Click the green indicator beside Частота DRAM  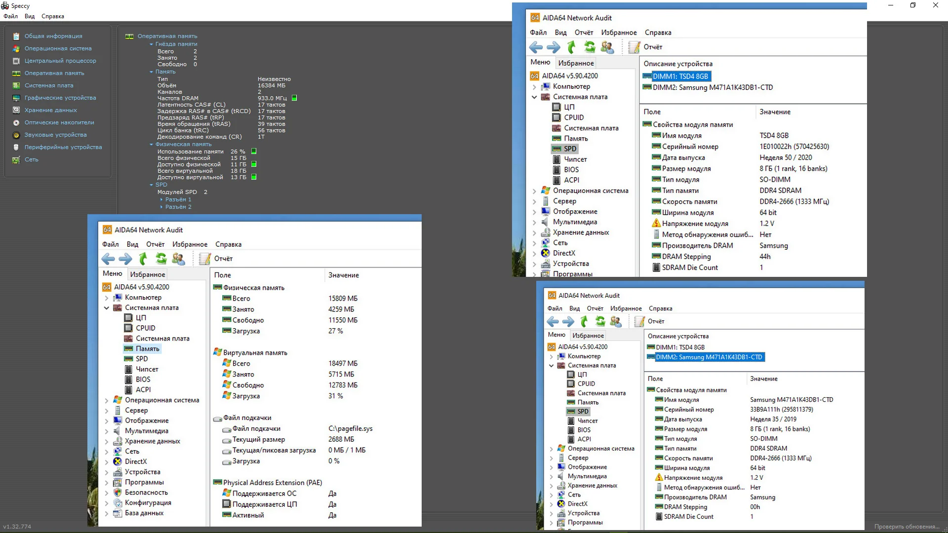point(294,98)
